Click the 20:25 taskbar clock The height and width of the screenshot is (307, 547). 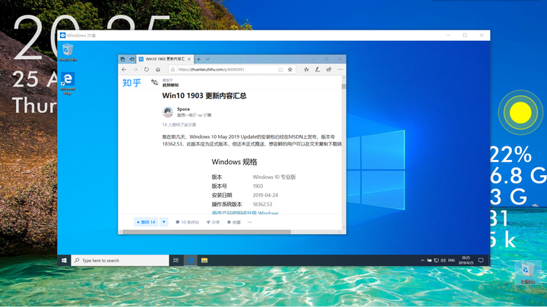click(466, 260)
